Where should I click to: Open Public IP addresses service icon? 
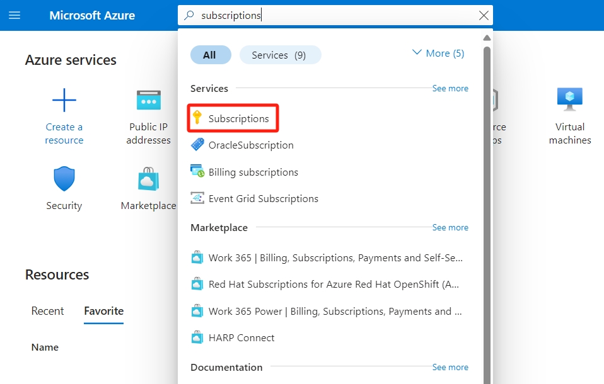[149, 100]
